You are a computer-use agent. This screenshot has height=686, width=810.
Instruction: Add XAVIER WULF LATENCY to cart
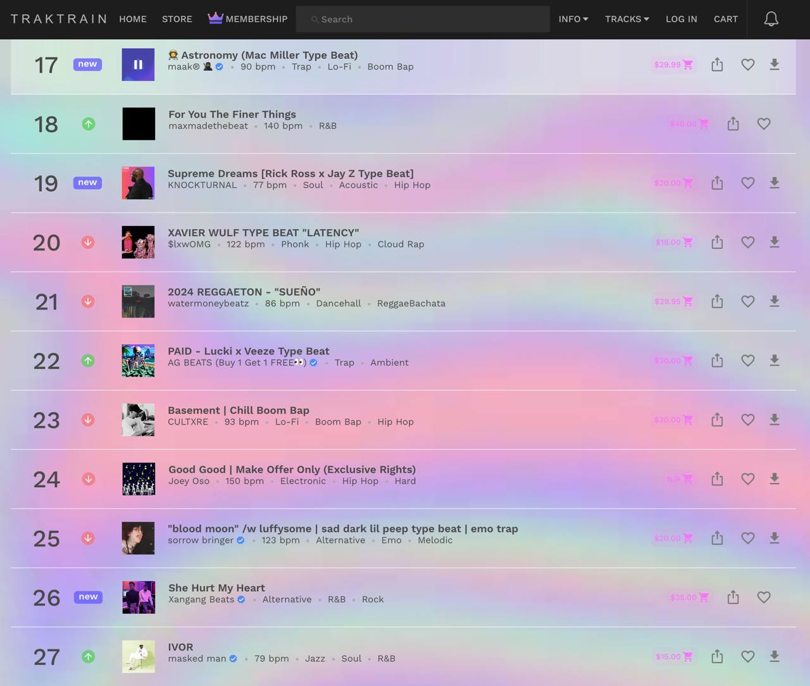(x=673, y=242)
